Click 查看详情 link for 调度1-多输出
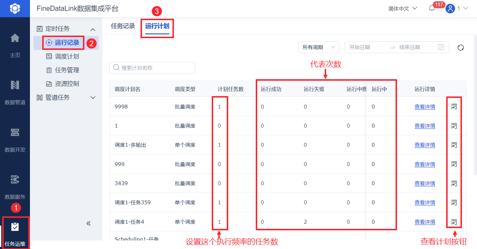 [425, 145]
